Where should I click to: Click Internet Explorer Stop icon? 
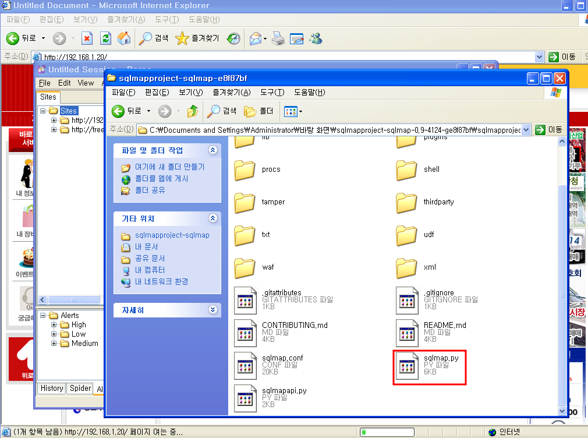[87, 38]
